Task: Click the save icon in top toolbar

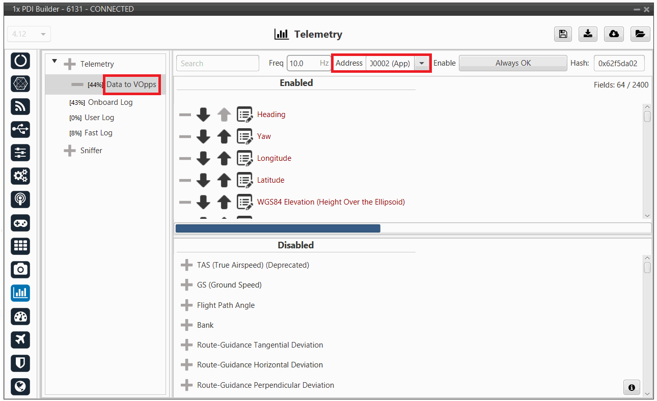Action: coord(563,34)
